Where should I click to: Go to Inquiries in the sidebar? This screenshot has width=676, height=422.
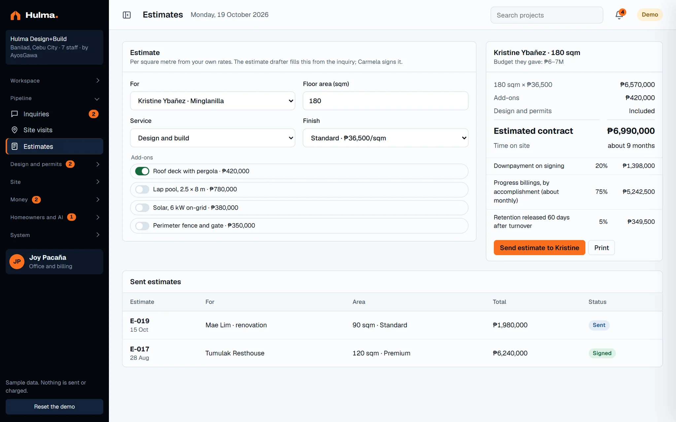(54, 114)
